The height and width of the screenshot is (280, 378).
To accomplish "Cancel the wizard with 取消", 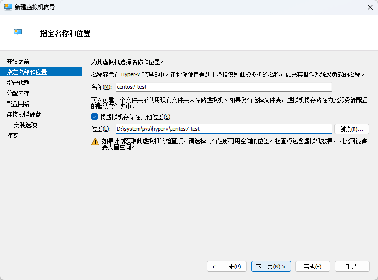I will click(x=352, y=267).
